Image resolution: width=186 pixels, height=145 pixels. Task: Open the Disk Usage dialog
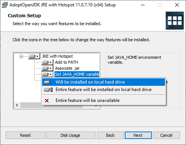(x=71, y=135)
